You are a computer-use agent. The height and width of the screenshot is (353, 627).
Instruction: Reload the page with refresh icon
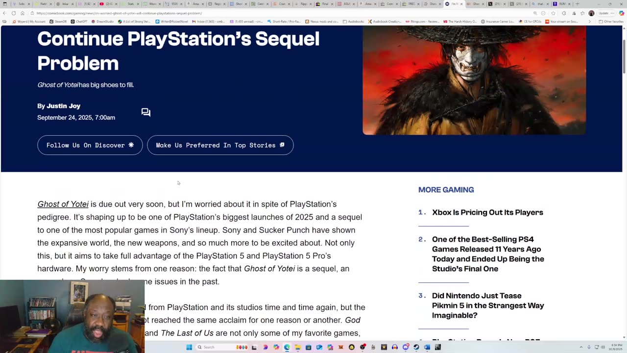click(14, 13)
